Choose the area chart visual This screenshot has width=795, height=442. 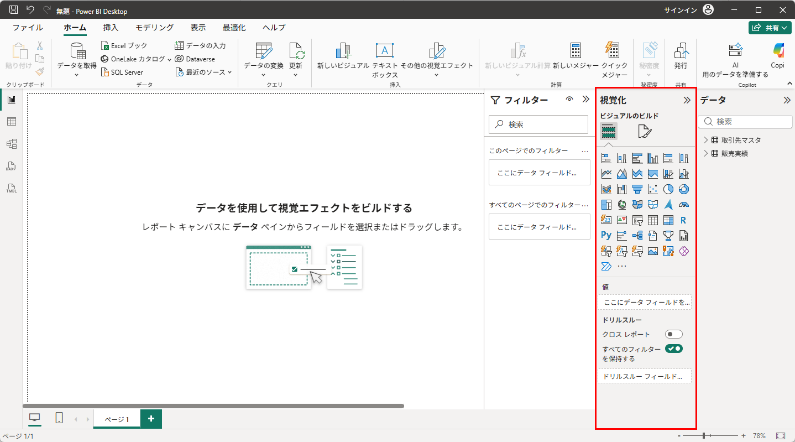pyautogui.click(x=622, y=174)
